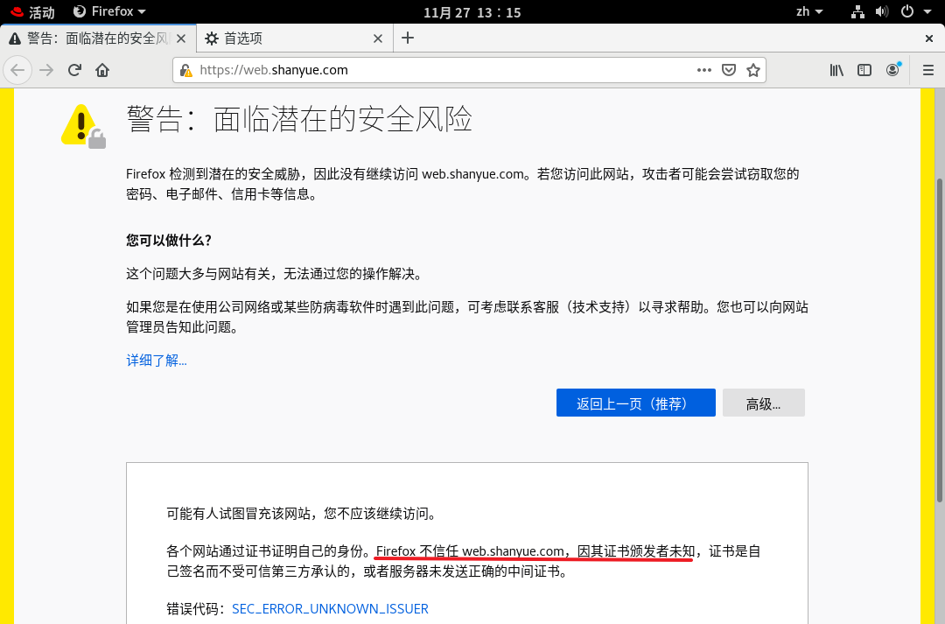Viewport: 945px width, 624px height.
Task: Click text 可能有人试图冒充该网站
Action: pyautogui.click(x=239, y=514)
